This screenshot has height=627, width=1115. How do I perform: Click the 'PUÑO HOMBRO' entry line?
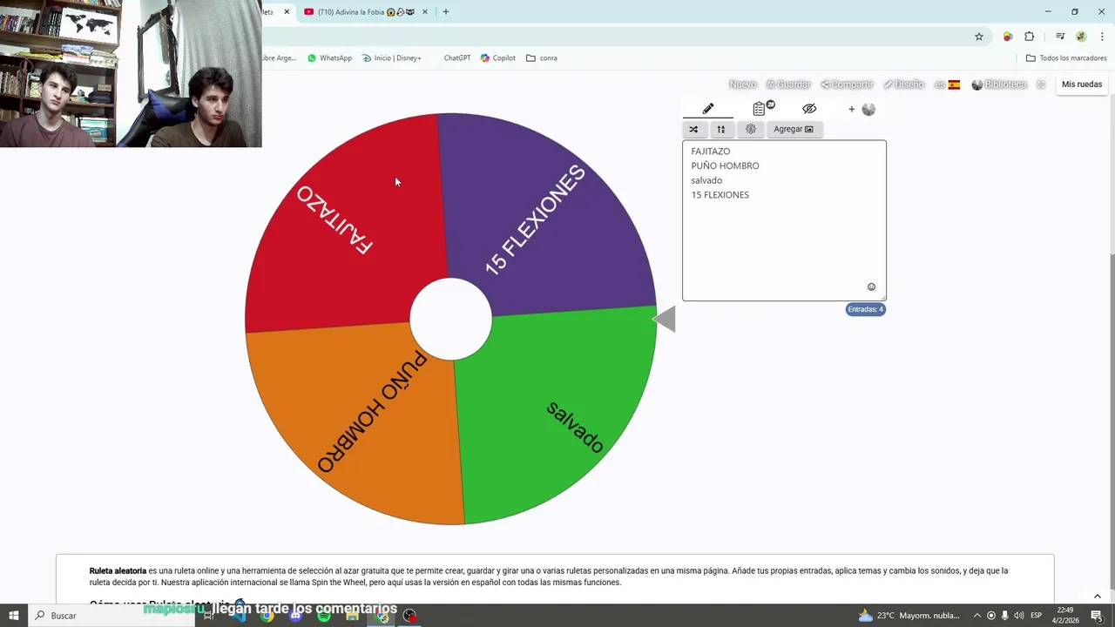pyautogui.click(x=725, y=165)
